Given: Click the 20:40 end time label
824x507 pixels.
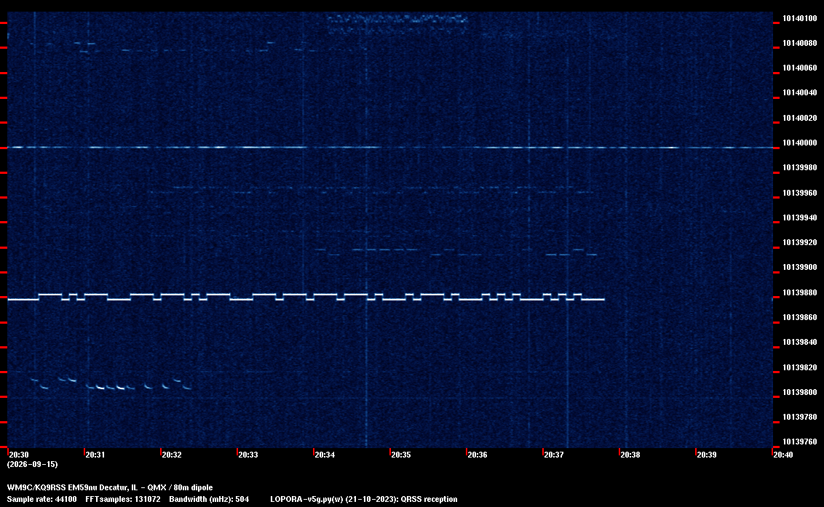Looking at the screenshot, I should pyautogui.click(x=783, y=455).
